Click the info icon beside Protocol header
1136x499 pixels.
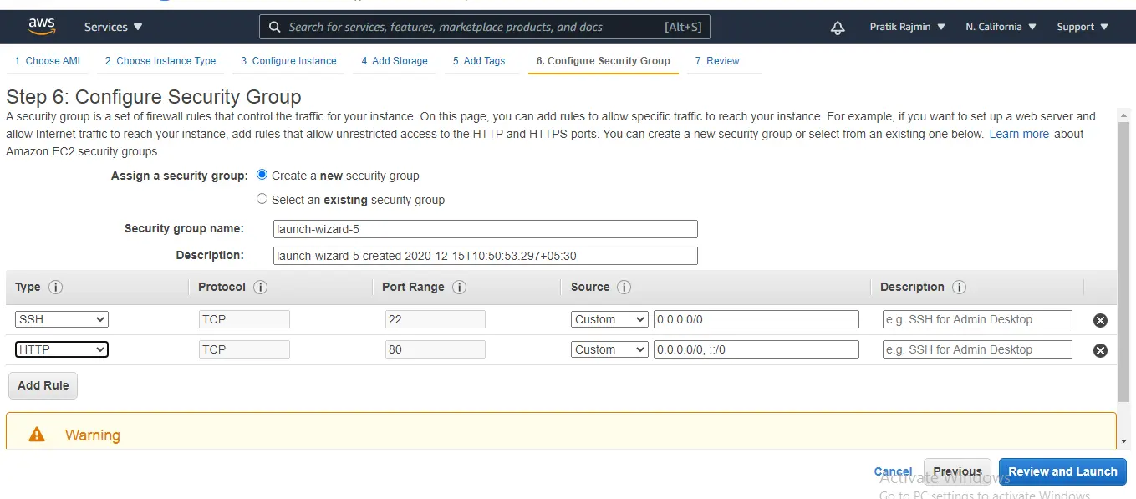point(260,288)
